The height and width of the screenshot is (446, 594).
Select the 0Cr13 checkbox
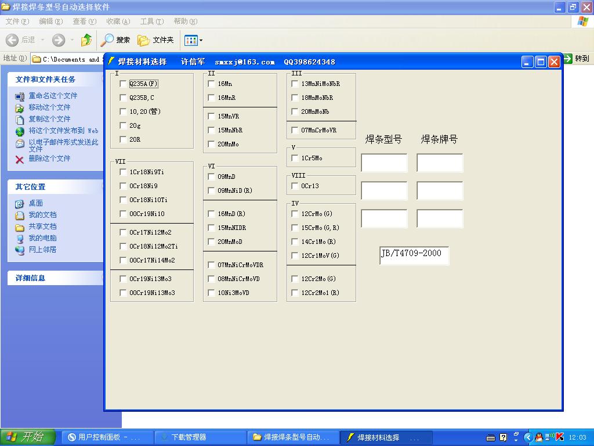coord(295,186)
